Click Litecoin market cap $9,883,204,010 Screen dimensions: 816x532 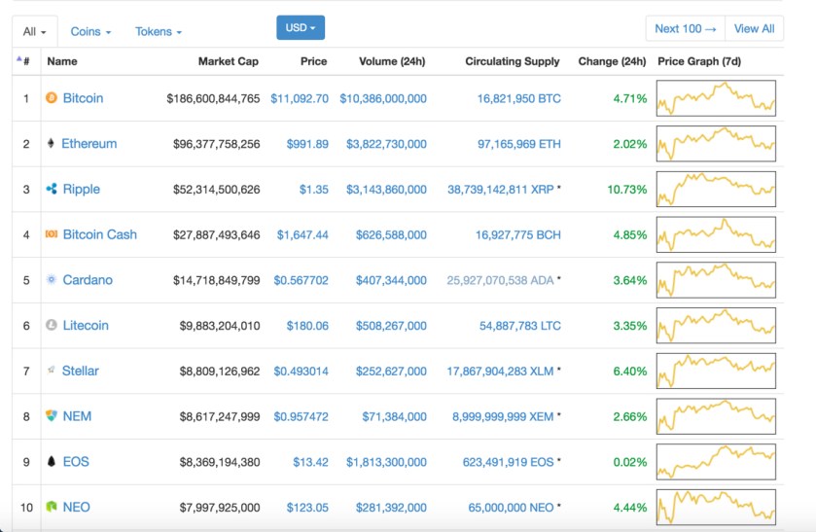coord(220,326)
